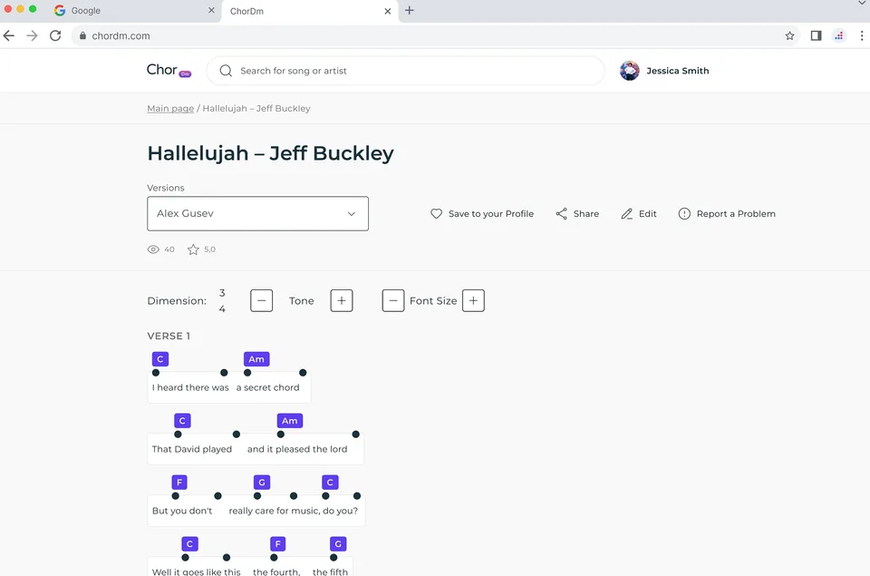Viewport: 870px width, 576px height.
Task: Click the Jessica Smith username
Action: (678, 71)
